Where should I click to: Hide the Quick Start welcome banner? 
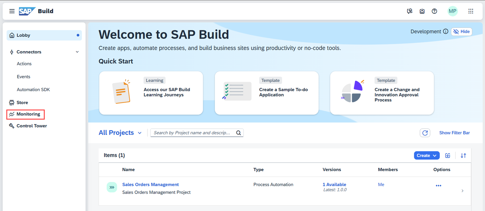(x=461, y=31)
